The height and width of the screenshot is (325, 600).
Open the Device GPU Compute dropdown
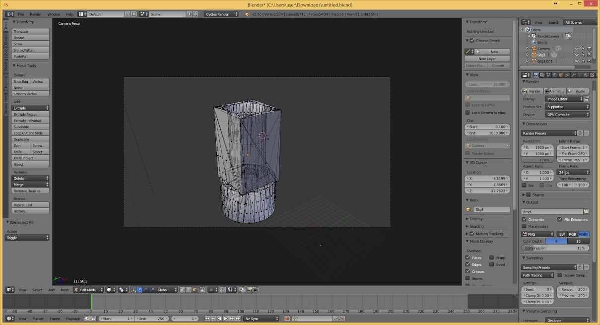tap(568, 115)
